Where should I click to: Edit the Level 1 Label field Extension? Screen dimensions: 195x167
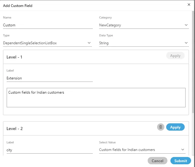coord(50,78)
